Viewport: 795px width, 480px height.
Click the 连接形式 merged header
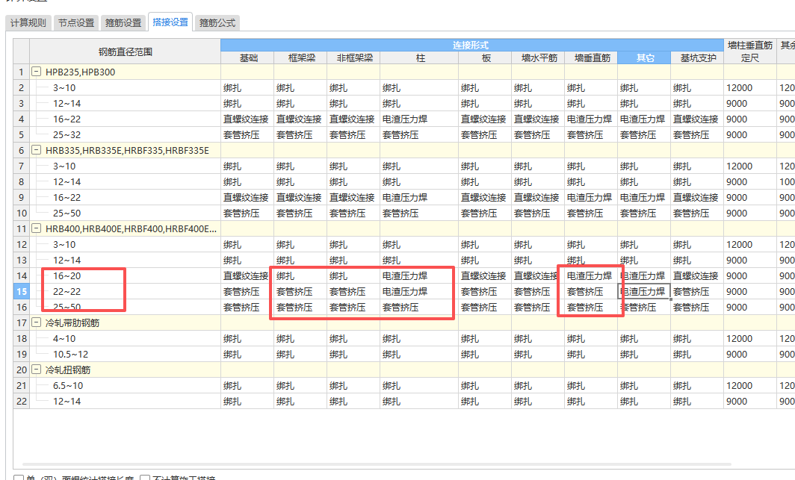[472, 45]
